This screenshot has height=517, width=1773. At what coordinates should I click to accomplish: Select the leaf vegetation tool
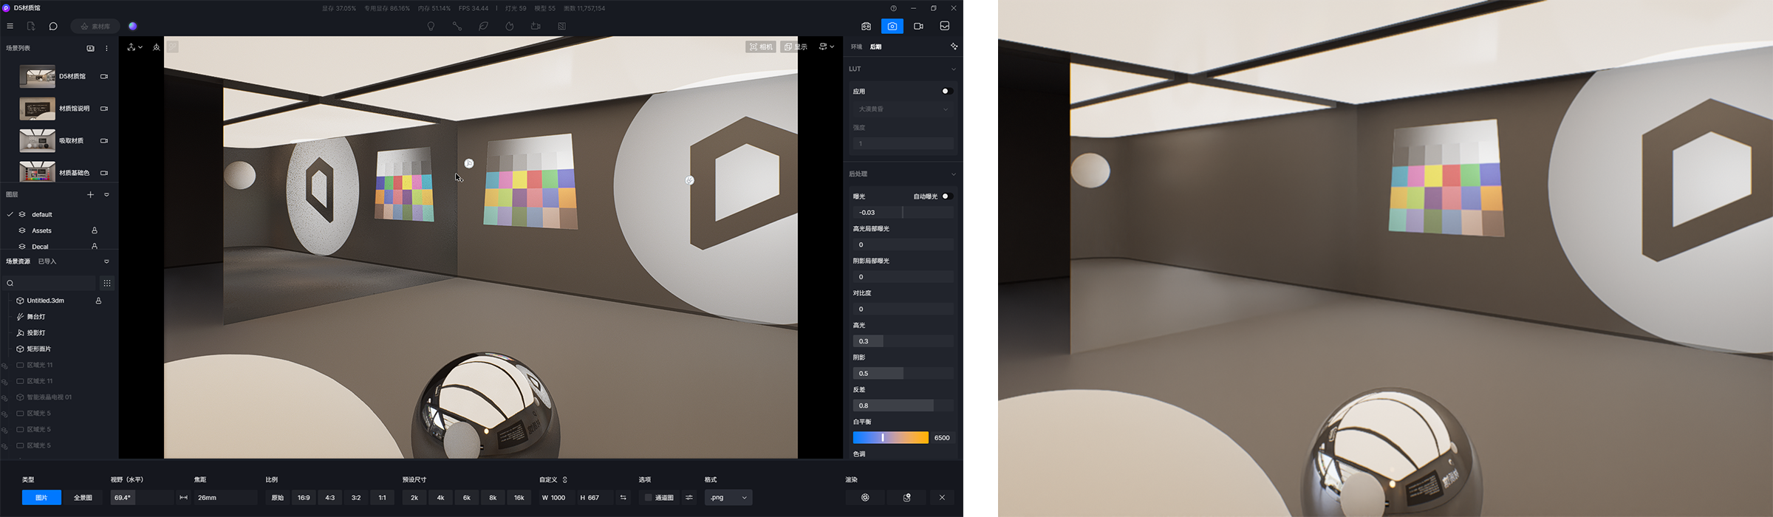click(x=483, y=26)
